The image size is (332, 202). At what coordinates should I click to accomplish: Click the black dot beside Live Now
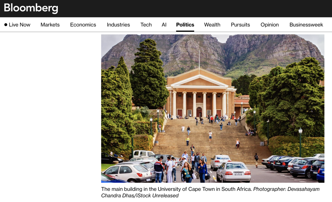pos(6,25)
